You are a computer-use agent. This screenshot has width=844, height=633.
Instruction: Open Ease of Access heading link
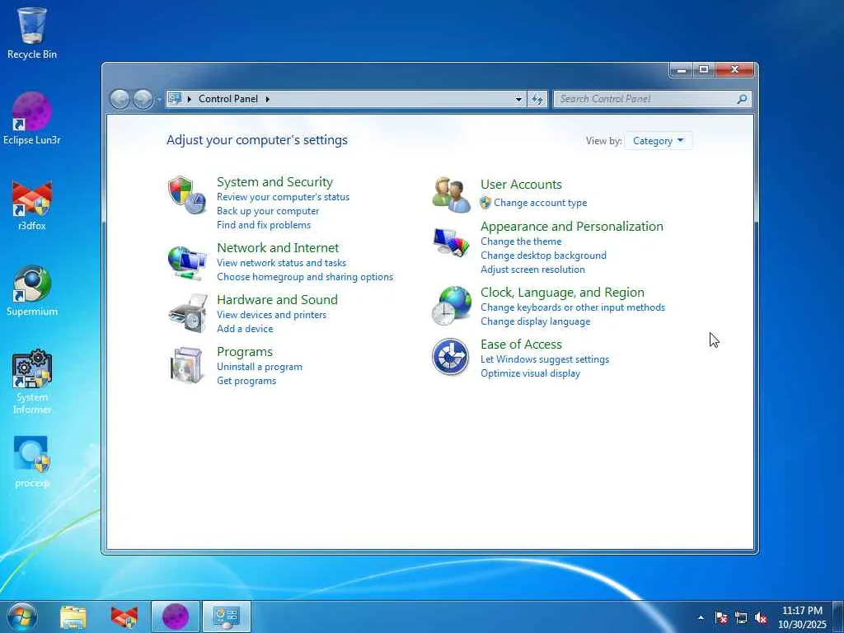pos(521,344)
